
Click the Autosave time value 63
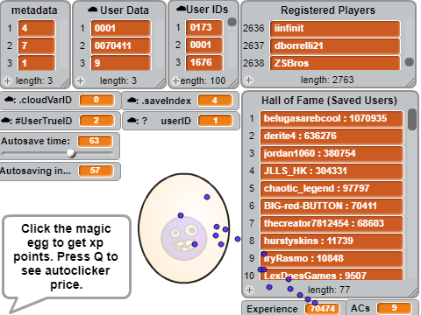(x=95, y=141)
